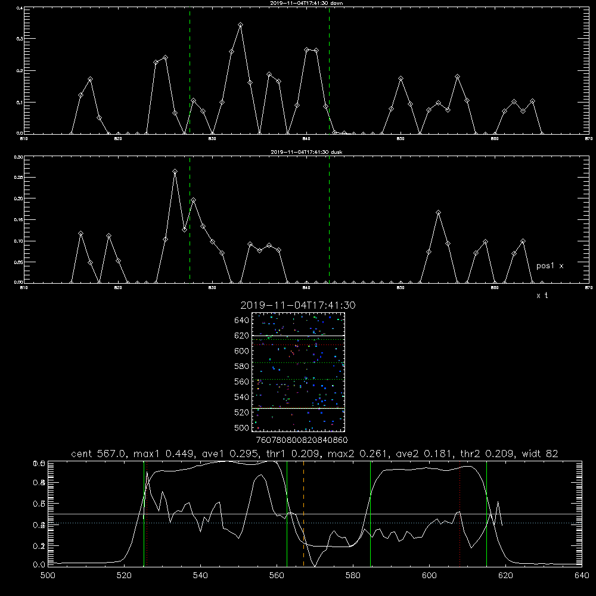This screenshot has width=596, height=596.
Task: Click the dotted horizontal threshold line in bottom plot
Action: [x=315, y=523]
